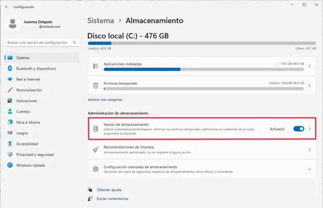Click Mostrar más categorías link

pyautogui.click(x=105, y=100)
